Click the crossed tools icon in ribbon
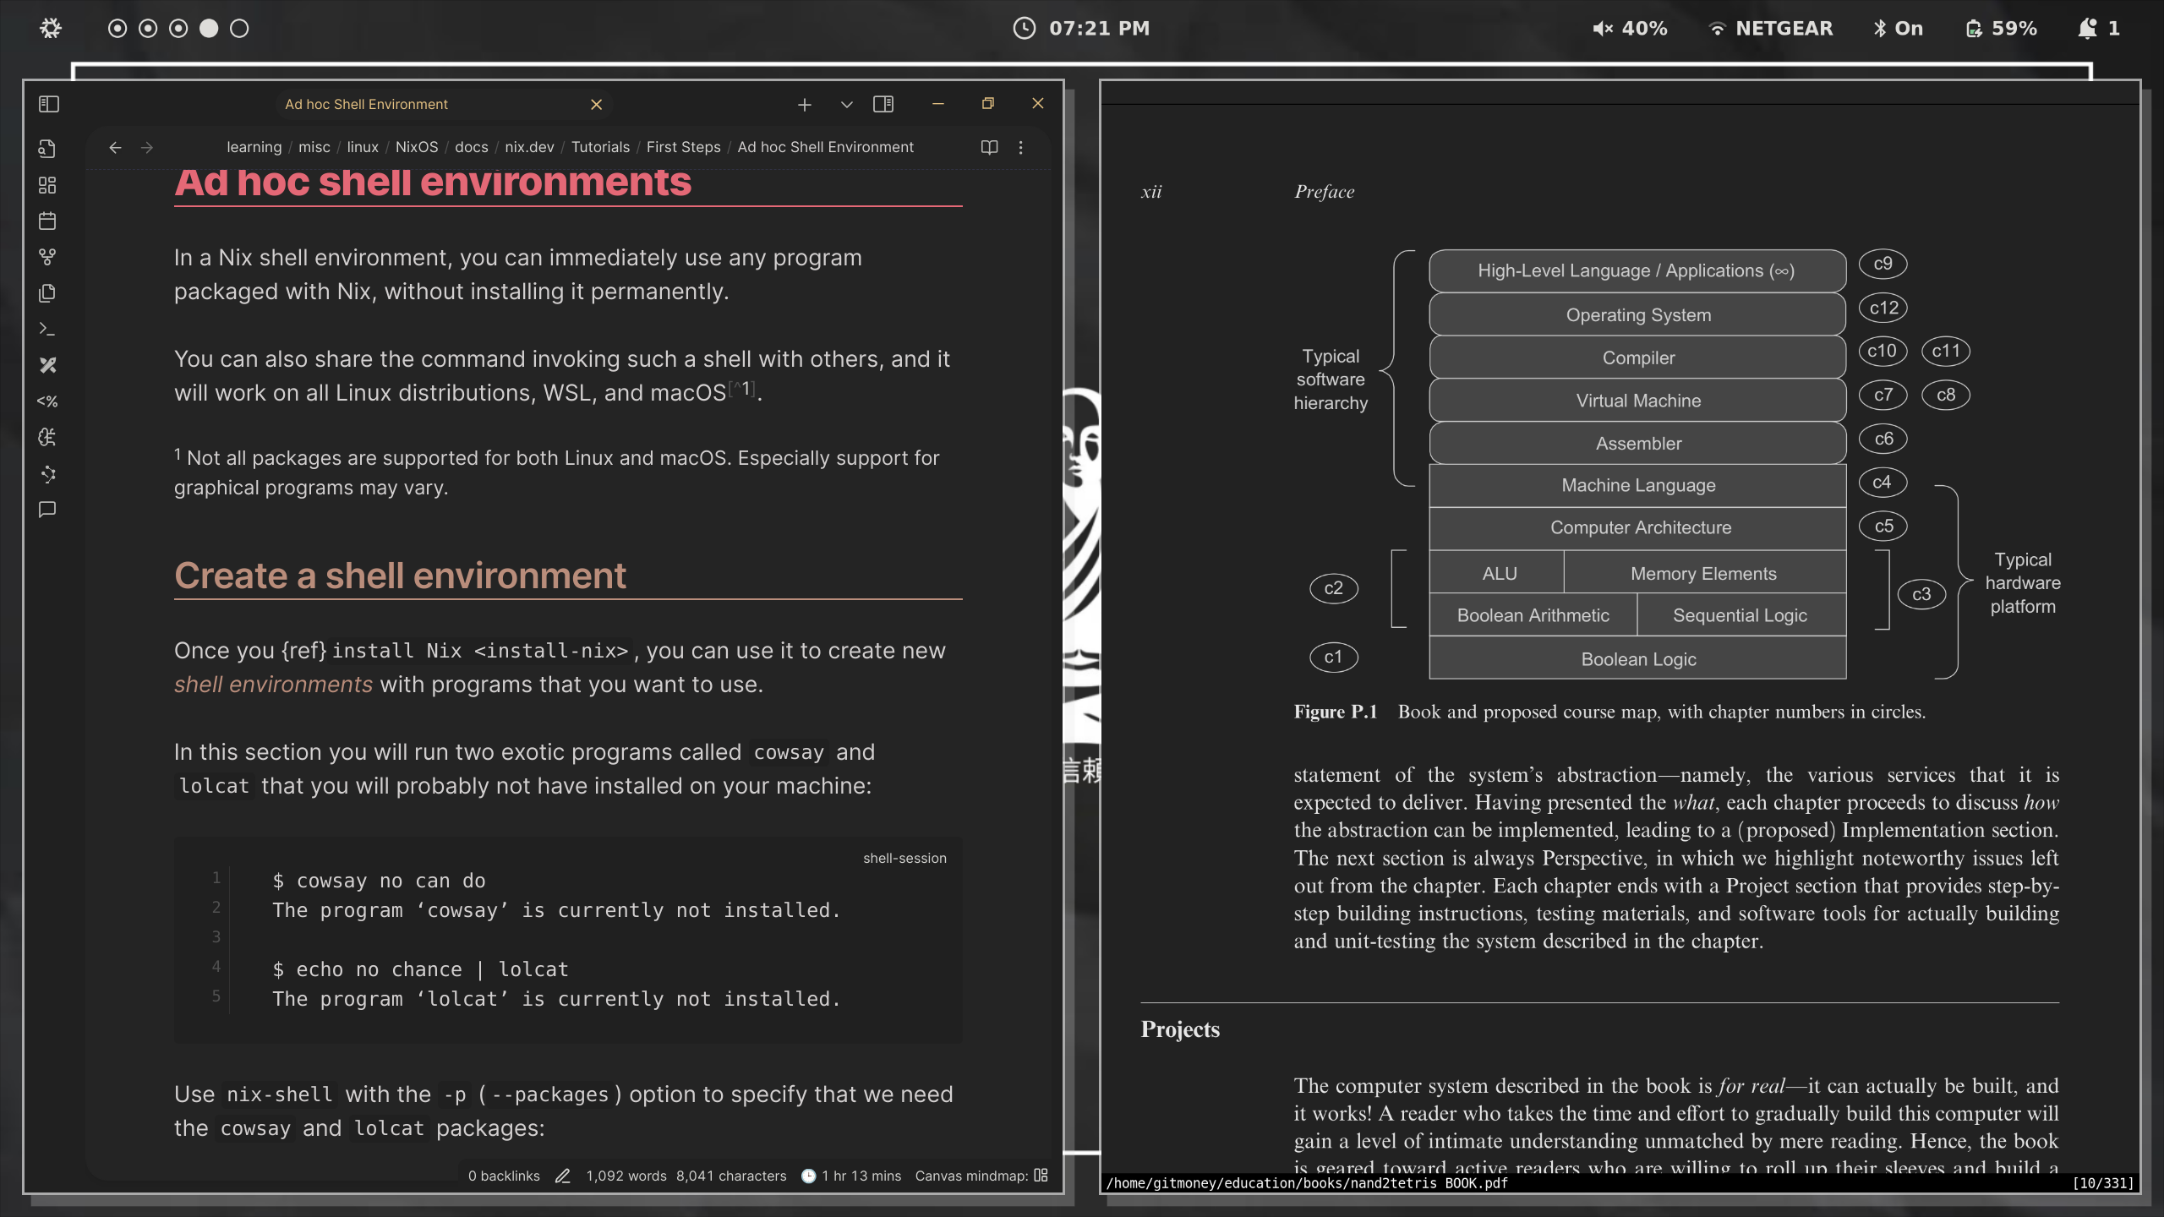2164x1217 pixels. (47, 365)
